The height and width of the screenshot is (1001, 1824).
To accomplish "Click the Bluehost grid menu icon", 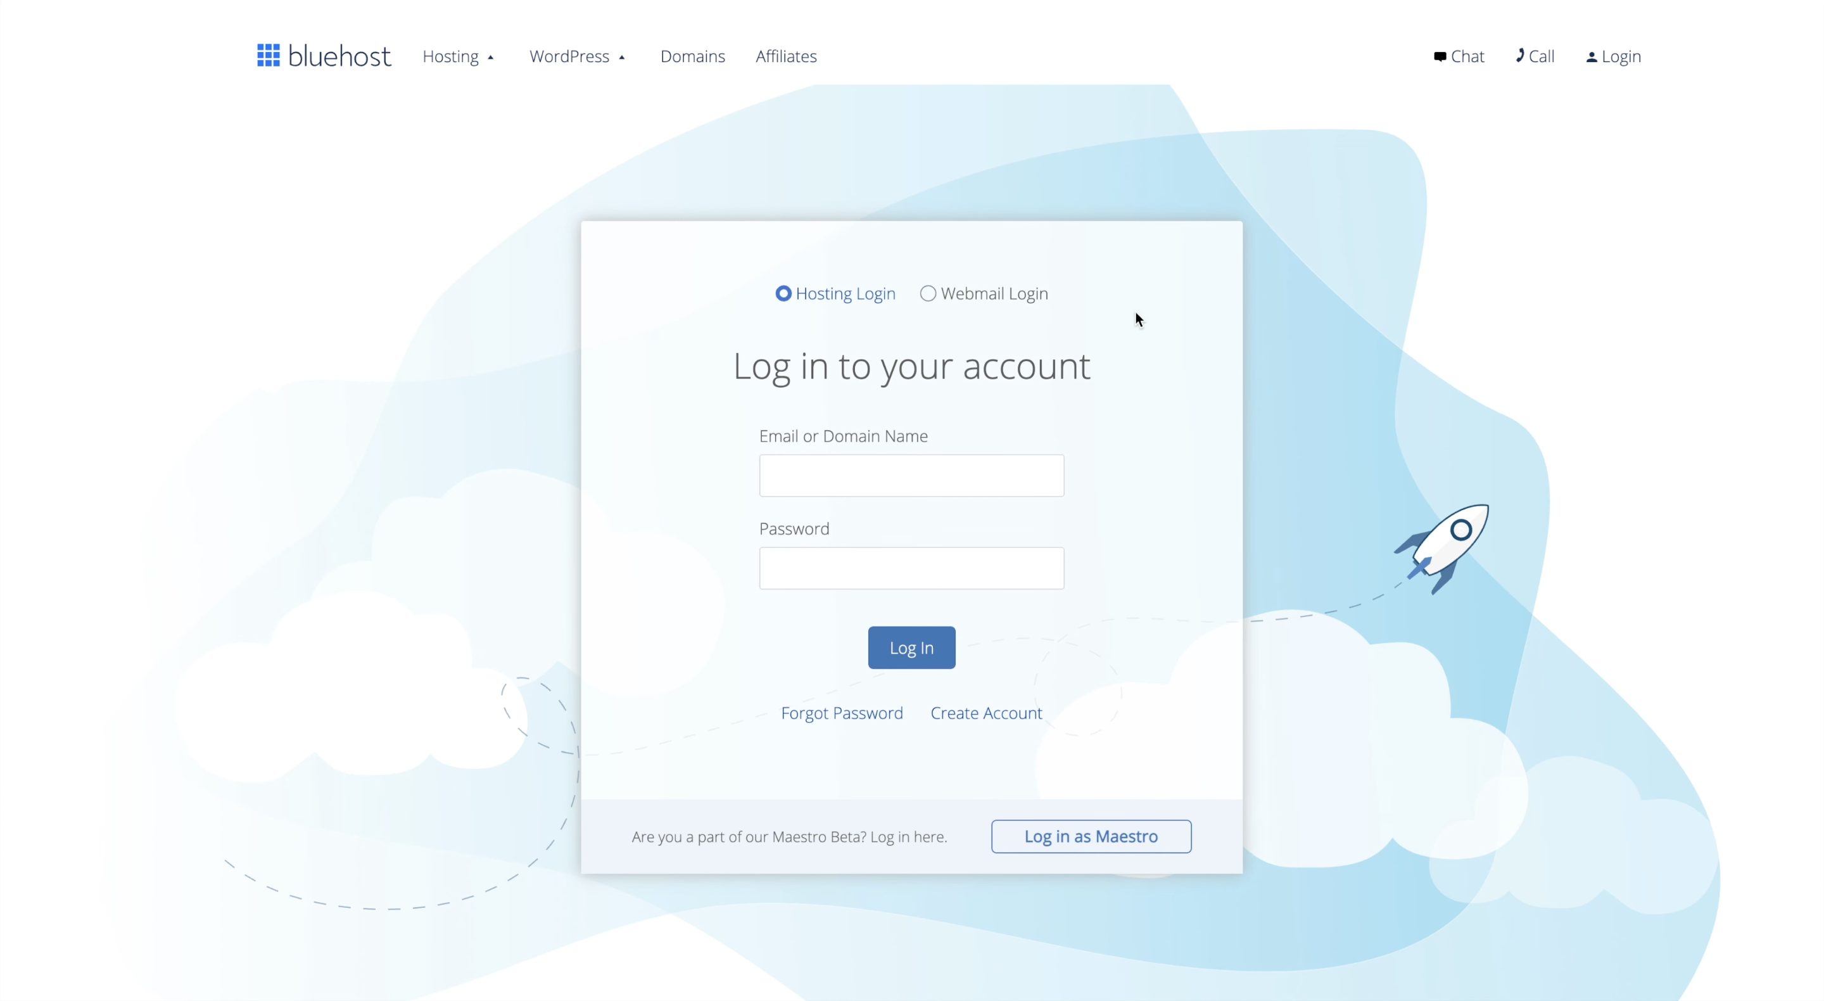I will (x=267, y=54).
